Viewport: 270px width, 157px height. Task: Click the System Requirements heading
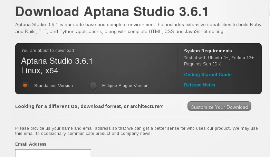[208, 51]
